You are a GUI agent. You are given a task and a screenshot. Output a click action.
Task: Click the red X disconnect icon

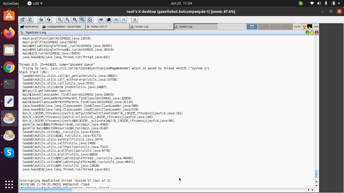(135, 20)
